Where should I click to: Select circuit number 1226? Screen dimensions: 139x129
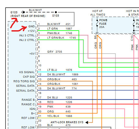click(69, 102)
